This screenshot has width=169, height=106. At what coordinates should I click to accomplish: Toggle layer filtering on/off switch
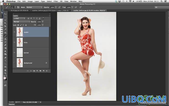point(43,18)
